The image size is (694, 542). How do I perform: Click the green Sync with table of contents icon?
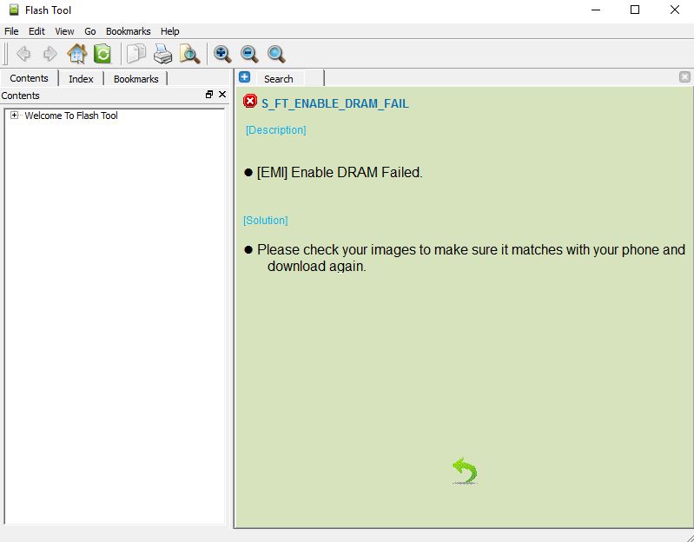click(x=102, y=54)
